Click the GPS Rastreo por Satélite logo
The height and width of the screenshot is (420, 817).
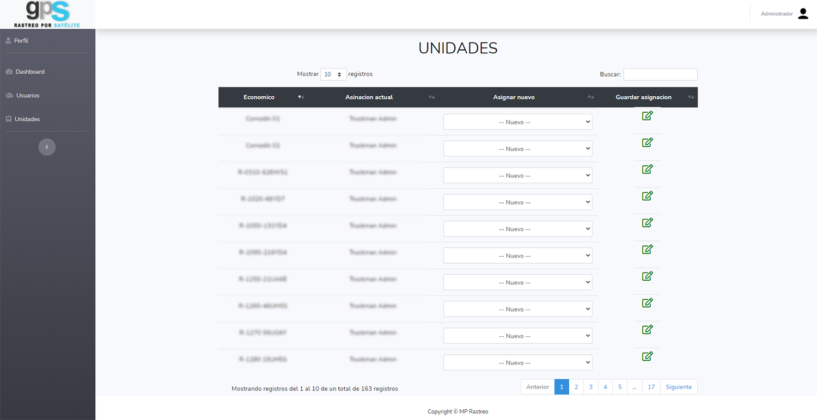click(x=47, y=14)
